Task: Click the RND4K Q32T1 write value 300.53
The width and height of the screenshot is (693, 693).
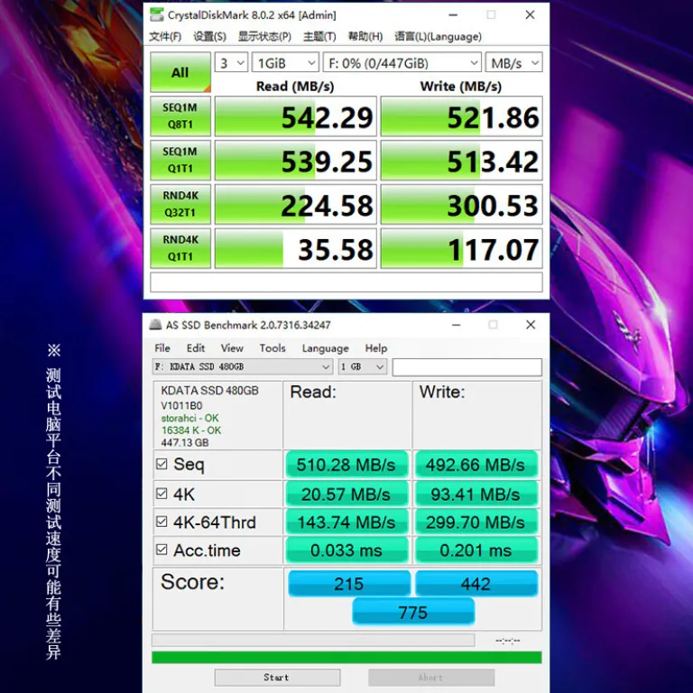Action: pyautogui.click(x=461, y=204)
